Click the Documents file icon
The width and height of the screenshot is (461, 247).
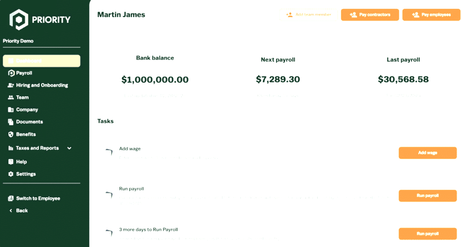point(11,122)
